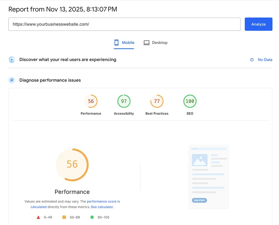Expand the real users experiencing section
279x225 pixels.
click(68, 60)
